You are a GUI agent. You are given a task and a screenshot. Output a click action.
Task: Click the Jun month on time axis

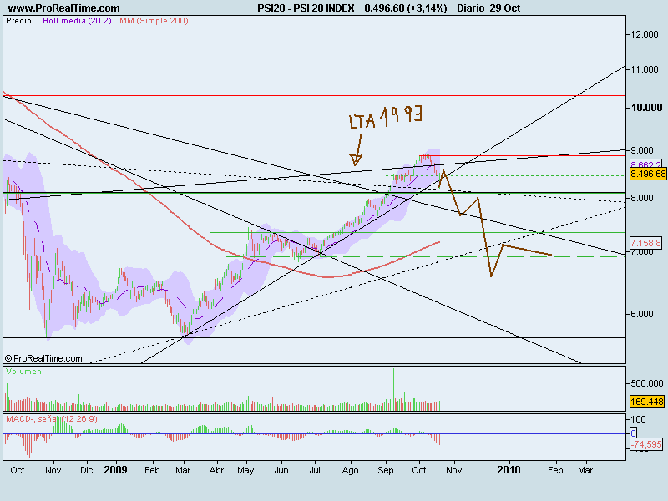(281, 470)
